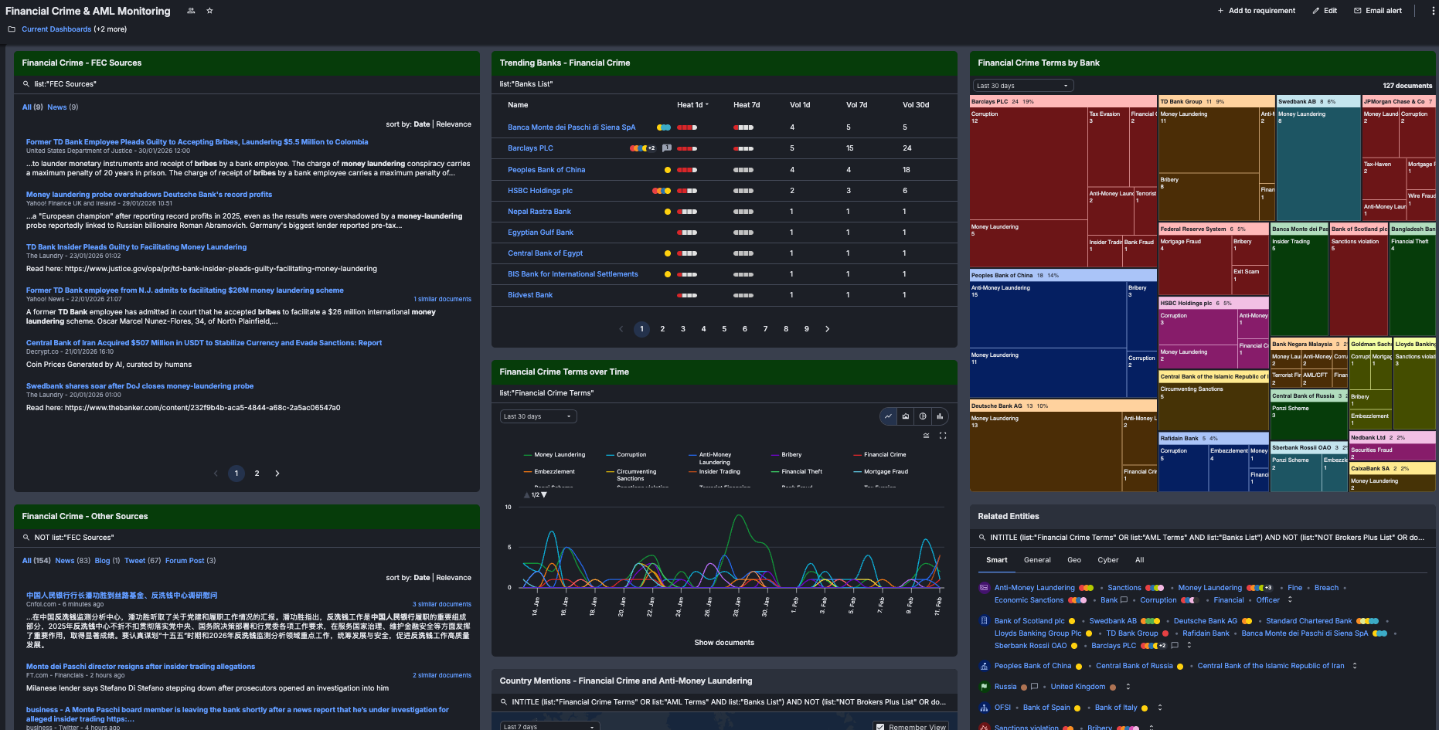
Task: Expand the organizations row after Bank of Italy
Action: tap(1160, 708)
